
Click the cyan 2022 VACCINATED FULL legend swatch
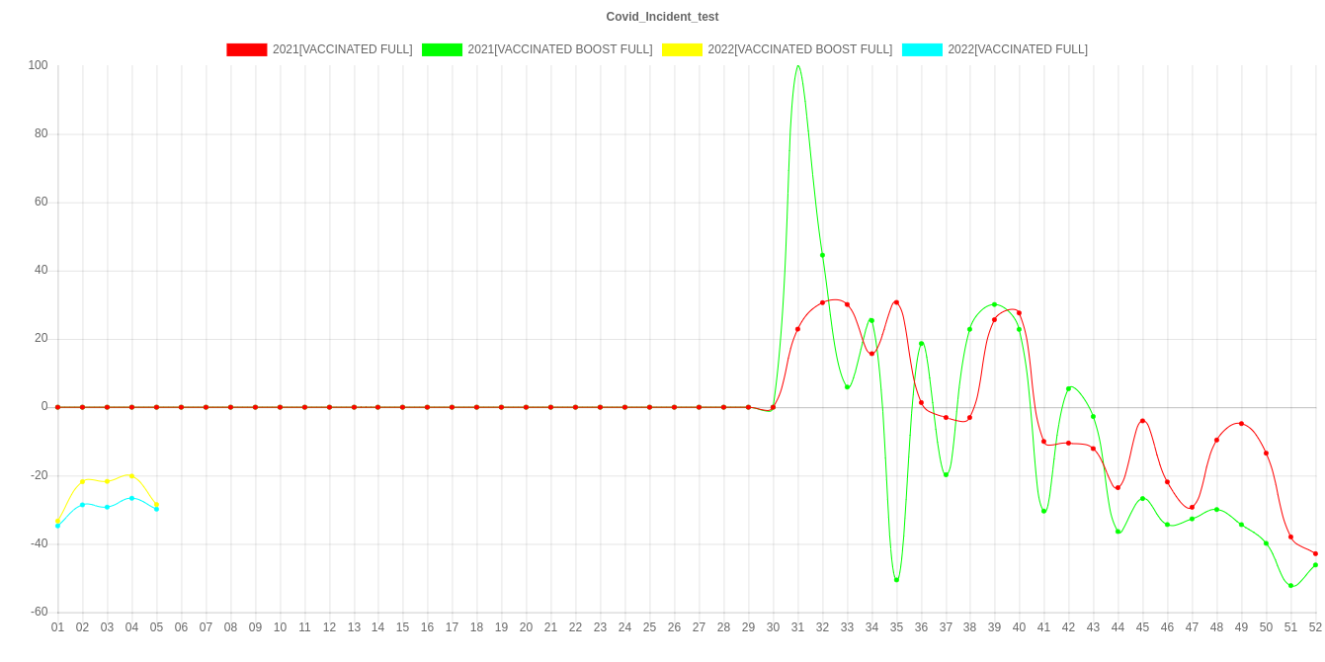(921, 49)
